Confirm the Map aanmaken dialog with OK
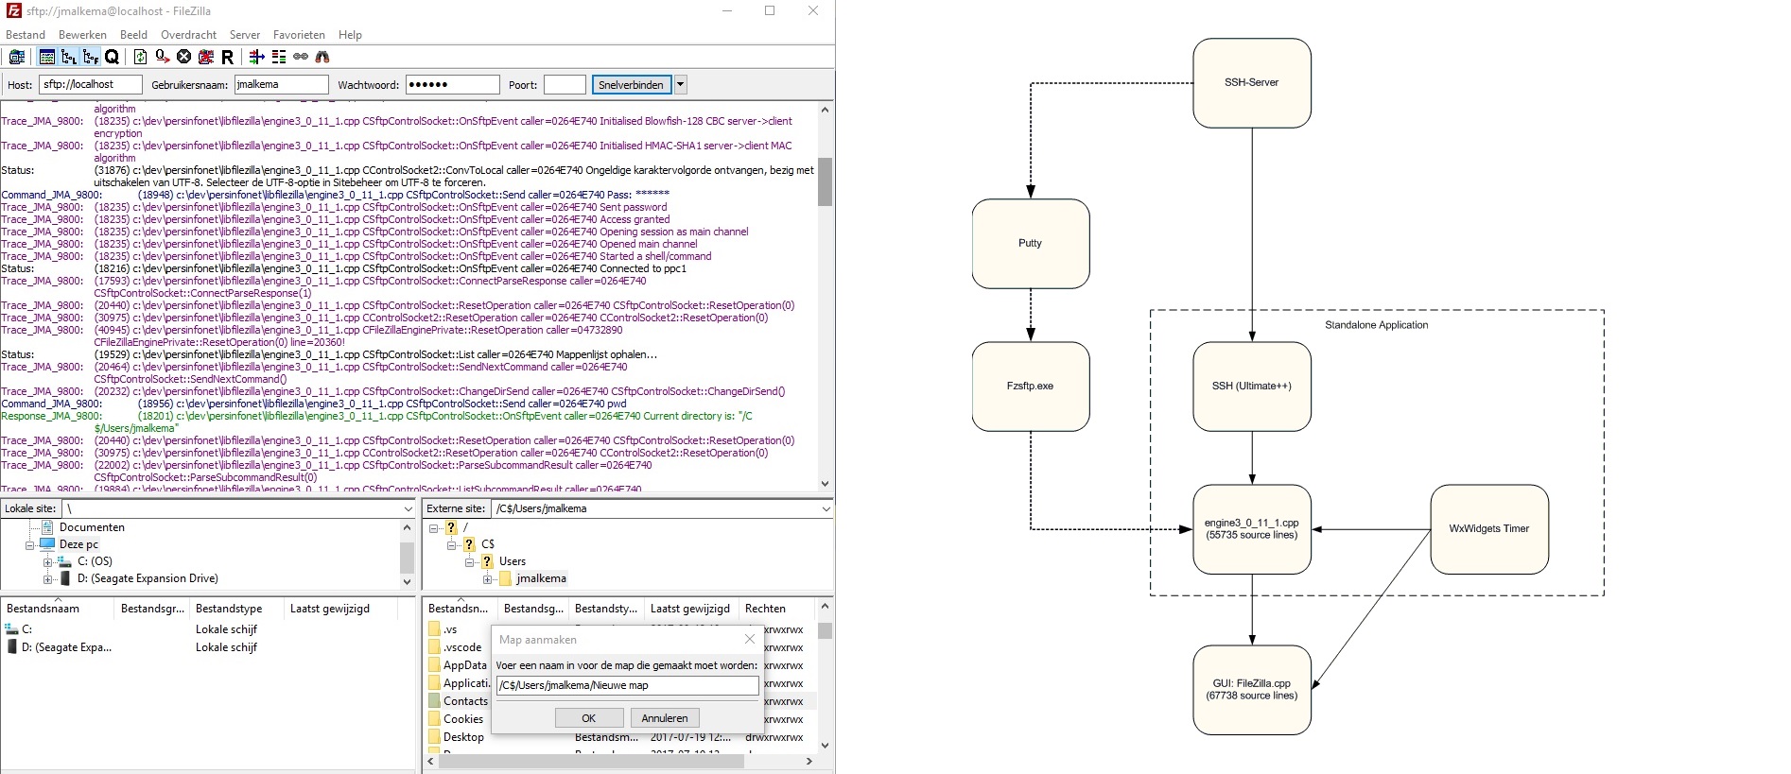 tap(588, 718)
